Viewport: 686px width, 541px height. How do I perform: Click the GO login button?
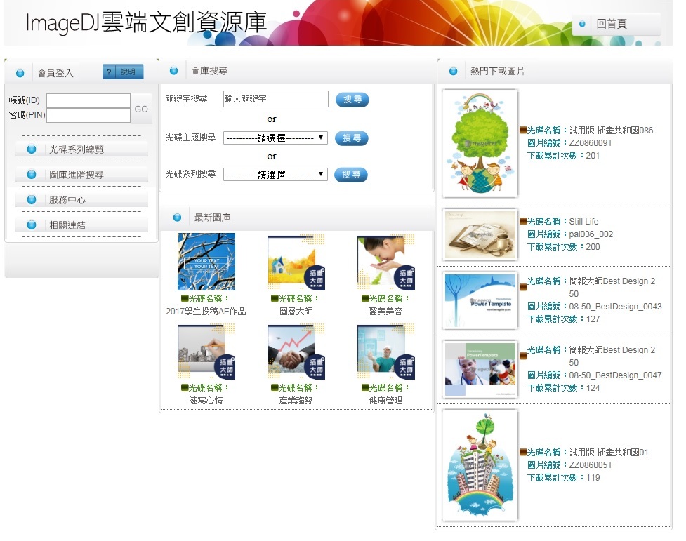point(141,109)
